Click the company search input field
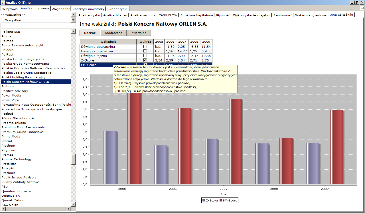Image resolution: width=365 pixels, height=214 pixels. (x=38, y=26)
